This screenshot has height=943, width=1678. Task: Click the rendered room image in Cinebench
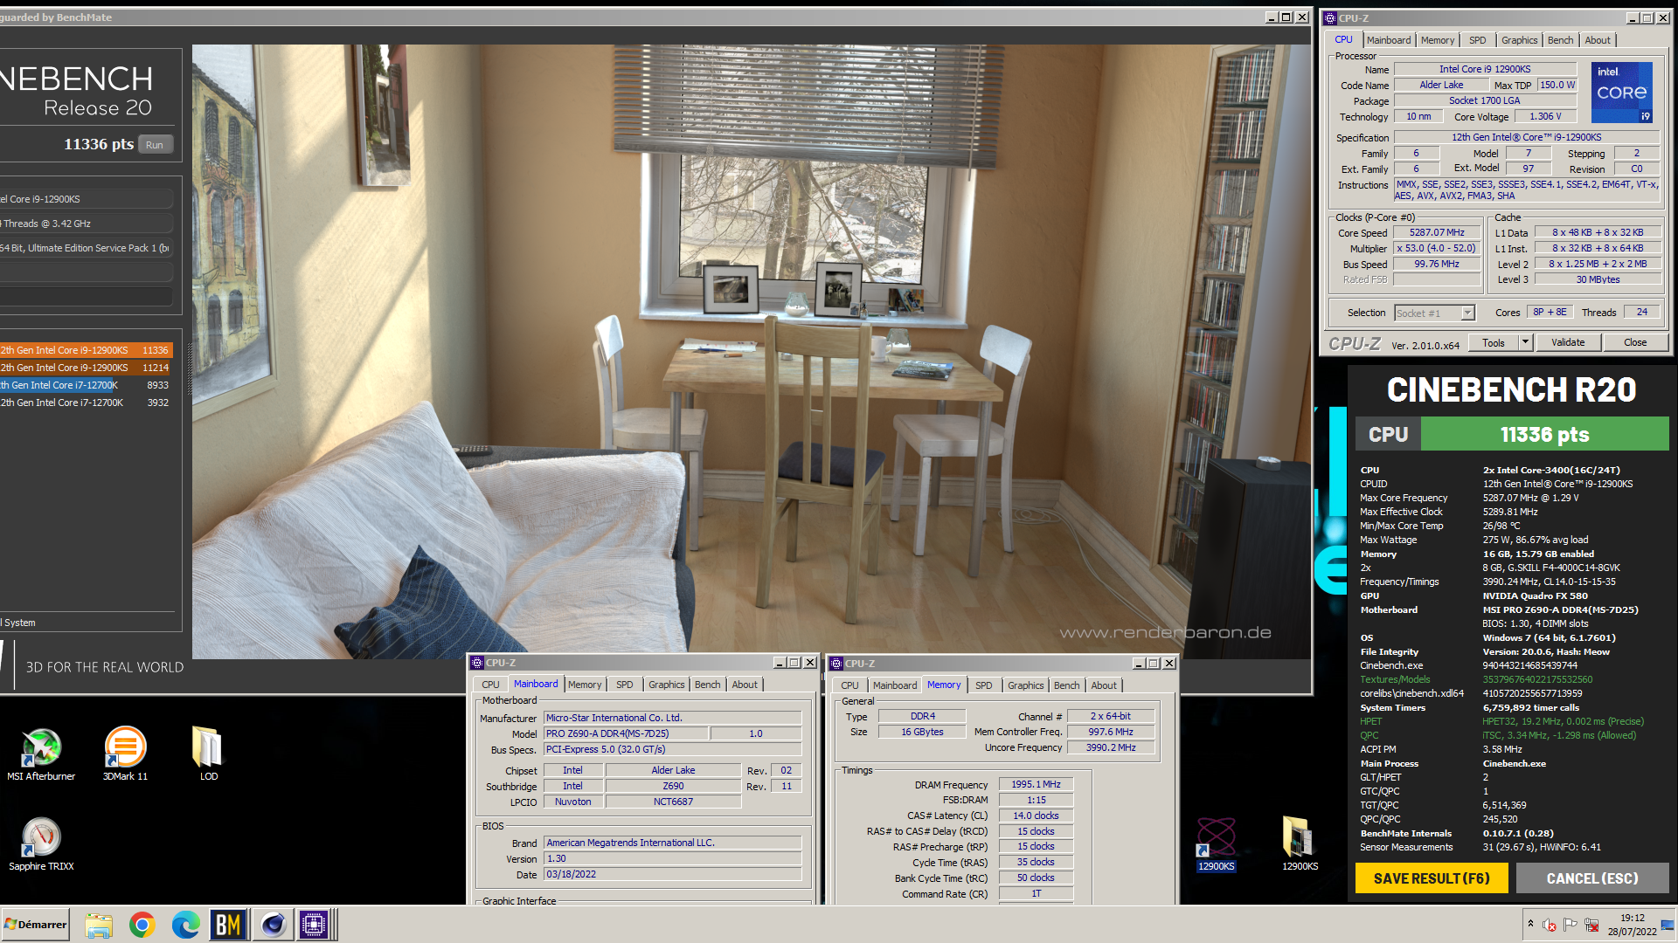pos(752,351)
